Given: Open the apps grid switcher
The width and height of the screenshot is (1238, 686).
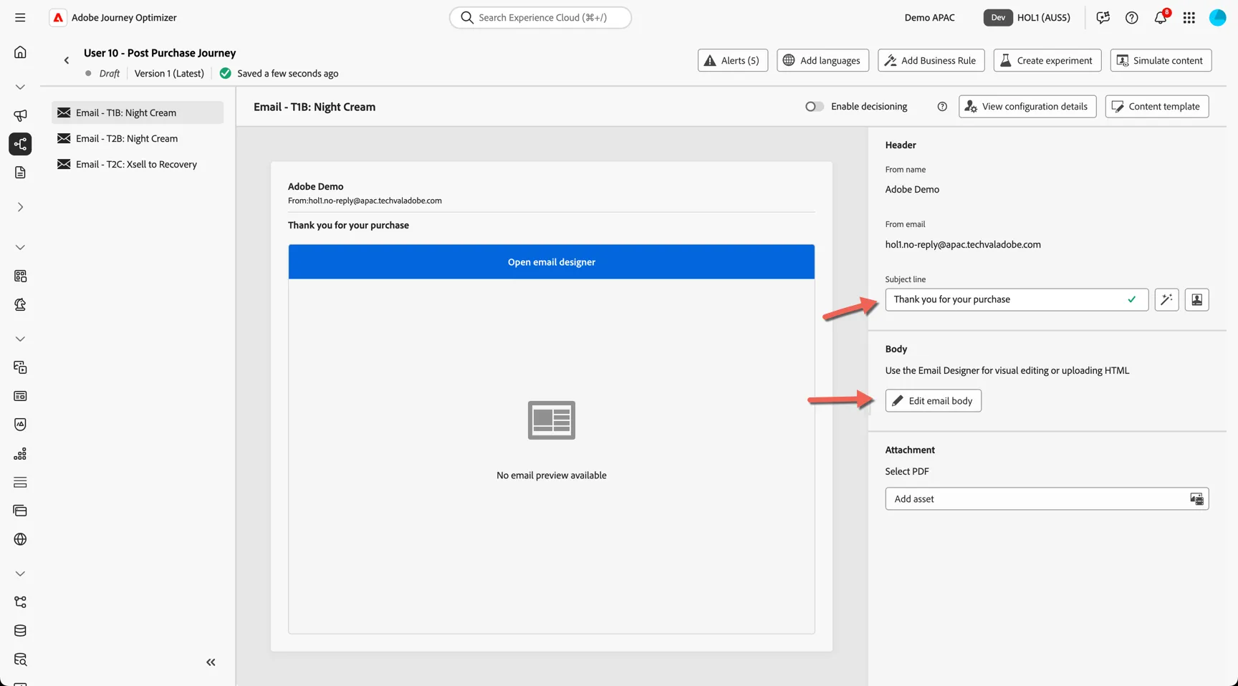Looking at the screenshot, I should click(x=1189, y=18).
